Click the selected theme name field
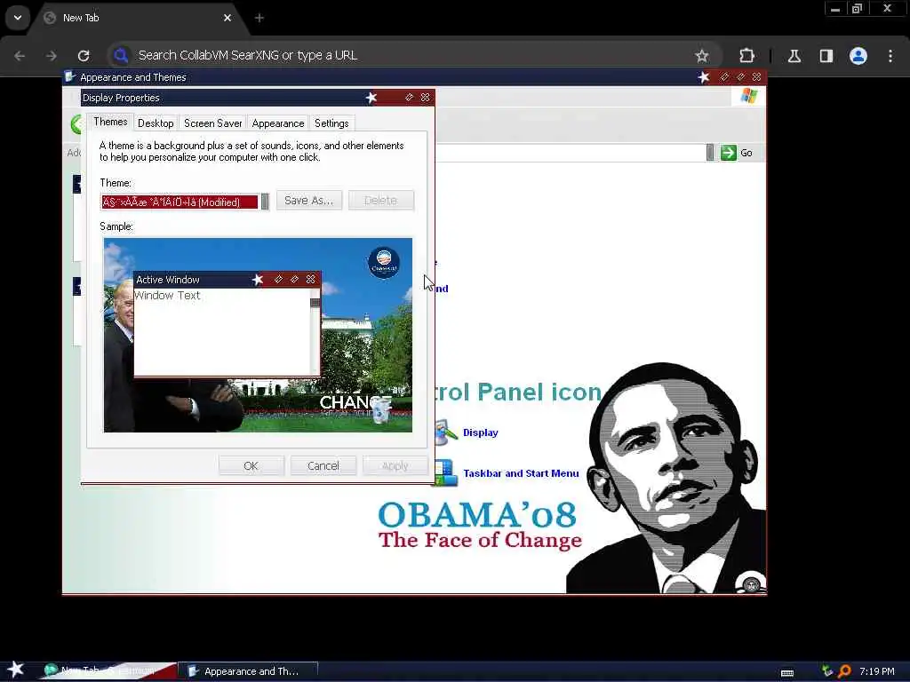The width and height of the screenshot is (910, 682). pyautogui.click(x=180, y=202)
